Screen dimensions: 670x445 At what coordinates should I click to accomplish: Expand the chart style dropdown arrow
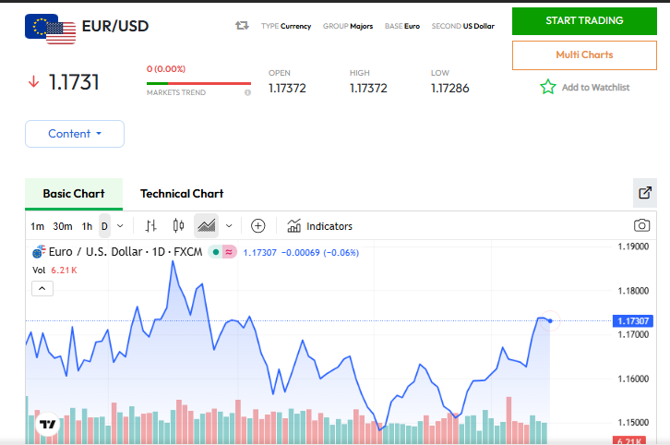229,226
